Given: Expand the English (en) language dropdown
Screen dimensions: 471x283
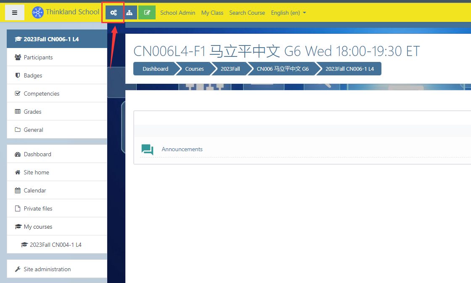Looking at the screenshot, I should (x=288, y=13).
